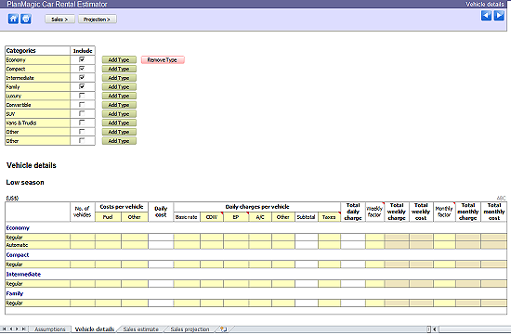Enable Luxury include checkbox
Image resolution: width=511 pixels, height=335 pixels.
coord(82,96)
